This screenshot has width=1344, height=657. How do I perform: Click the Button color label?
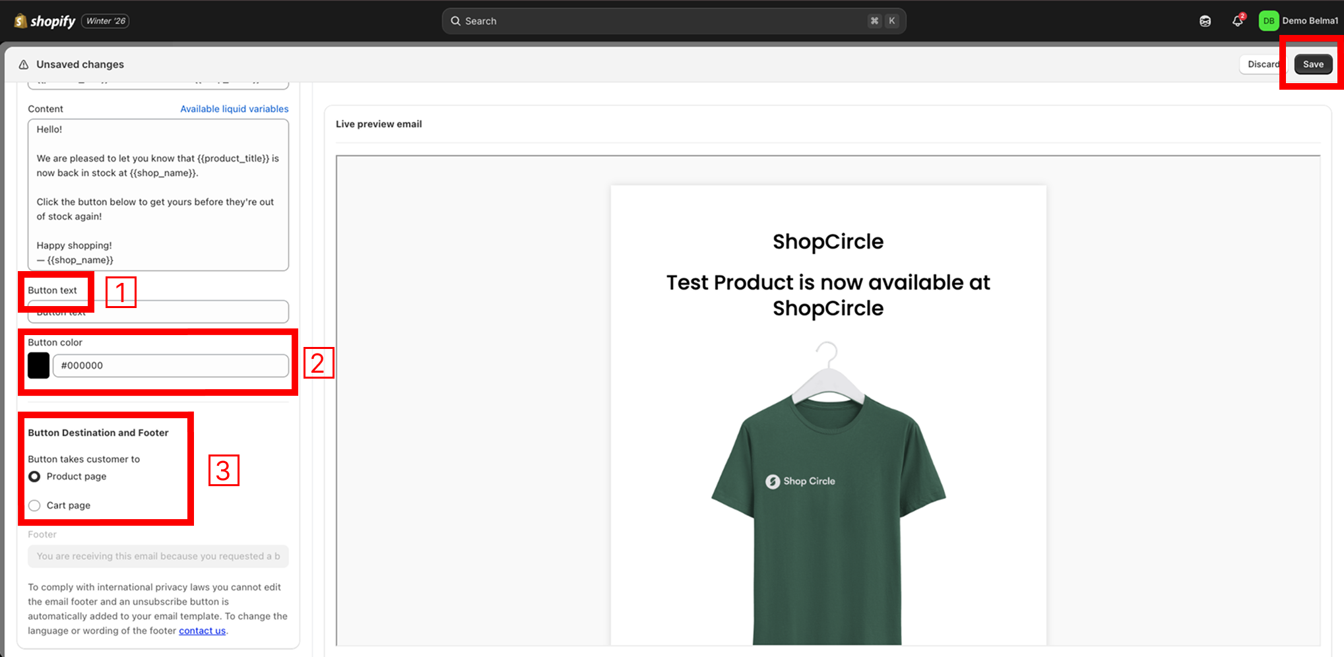point(55,342)
